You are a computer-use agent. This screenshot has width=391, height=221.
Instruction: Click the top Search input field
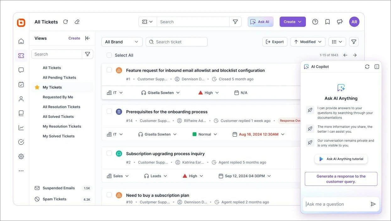193,22
